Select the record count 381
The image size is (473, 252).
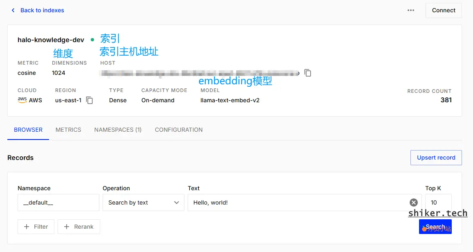pyautogui.click(x=446, y=100)
